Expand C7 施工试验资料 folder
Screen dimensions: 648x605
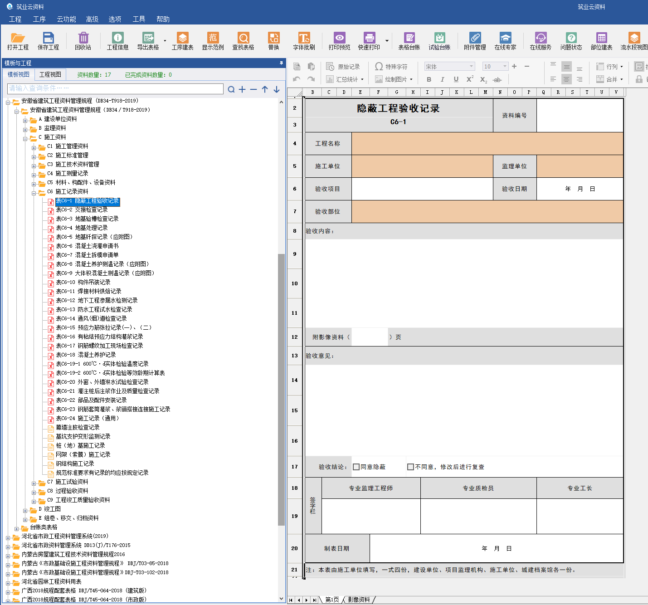pos(34,483)
